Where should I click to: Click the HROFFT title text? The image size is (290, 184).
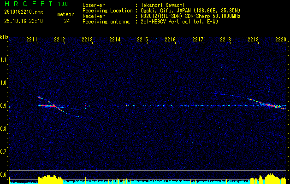(29, 4)
